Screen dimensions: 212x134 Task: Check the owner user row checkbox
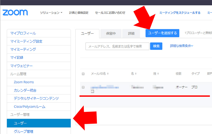click(x=83, y=87)
